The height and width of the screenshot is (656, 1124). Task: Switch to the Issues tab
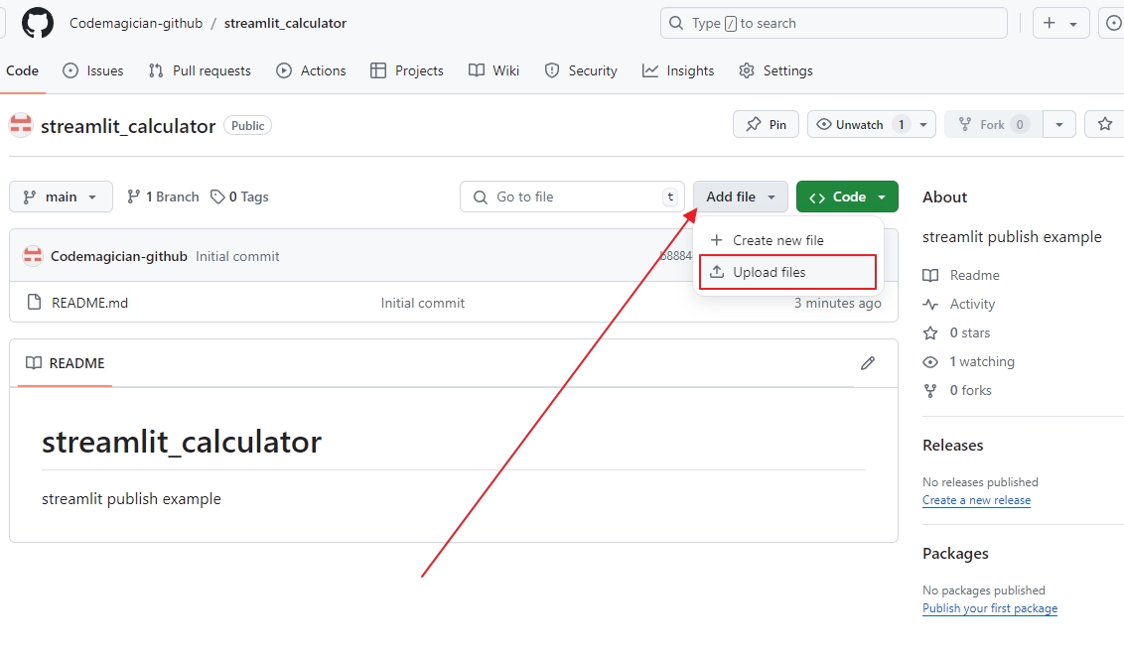tap(93, 70)
